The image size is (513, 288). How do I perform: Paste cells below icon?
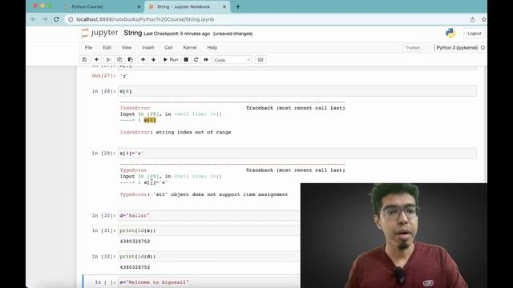pos(130,60)
